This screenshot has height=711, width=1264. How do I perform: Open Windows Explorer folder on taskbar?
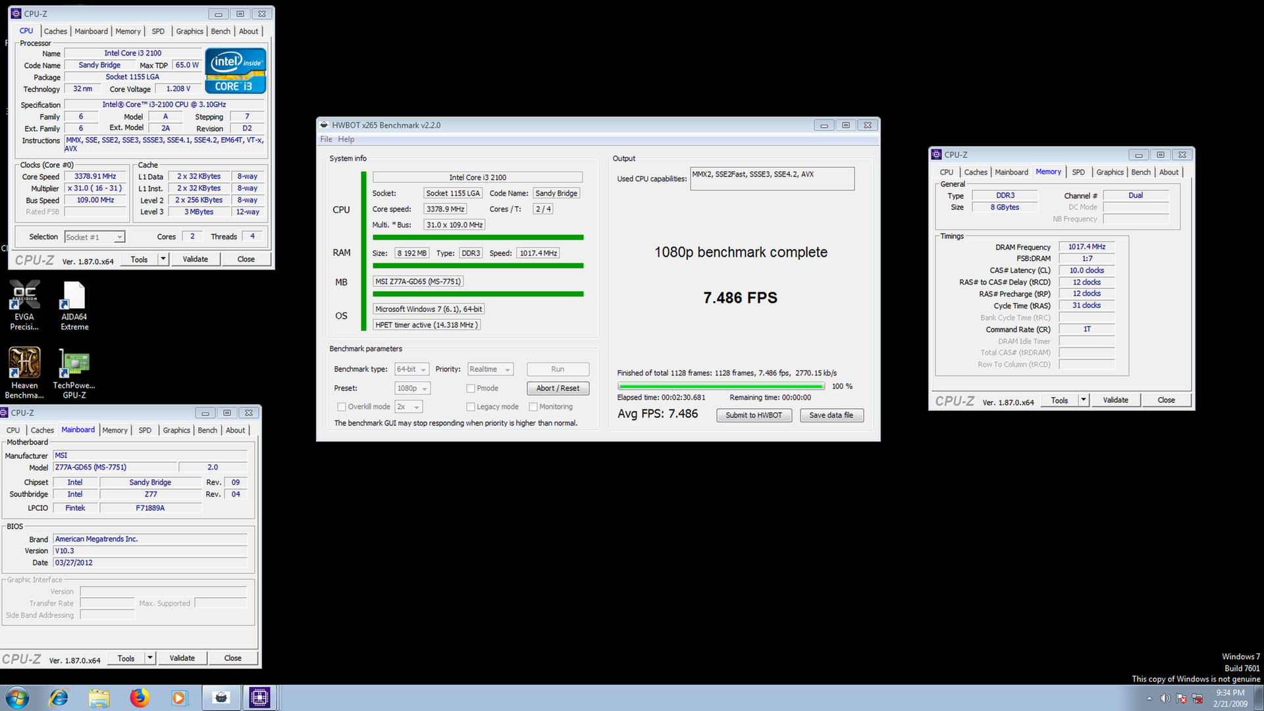pyautogui.click(x=99, y=698)
